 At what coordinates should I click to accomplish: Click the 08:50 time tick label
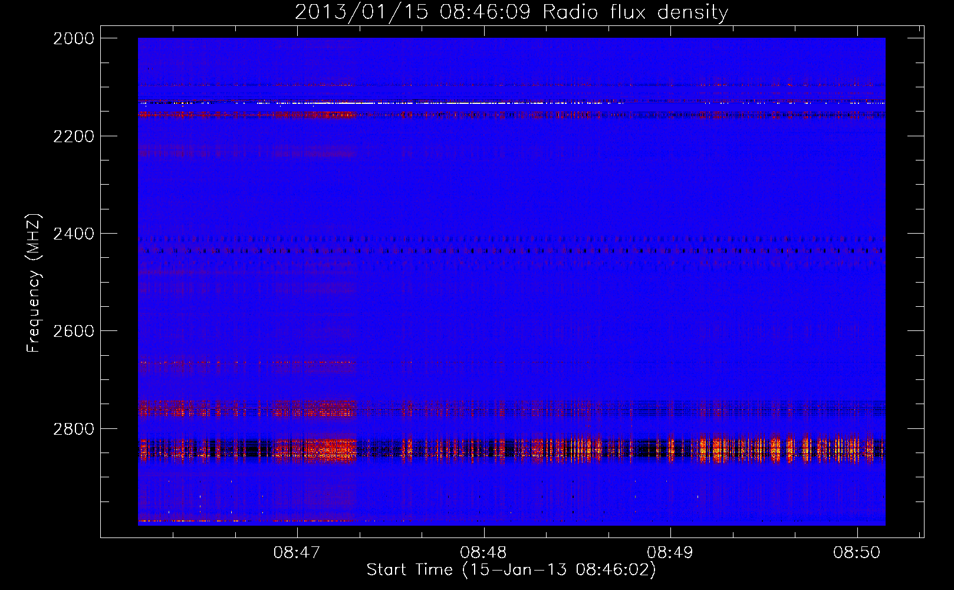tap(857, 553)
